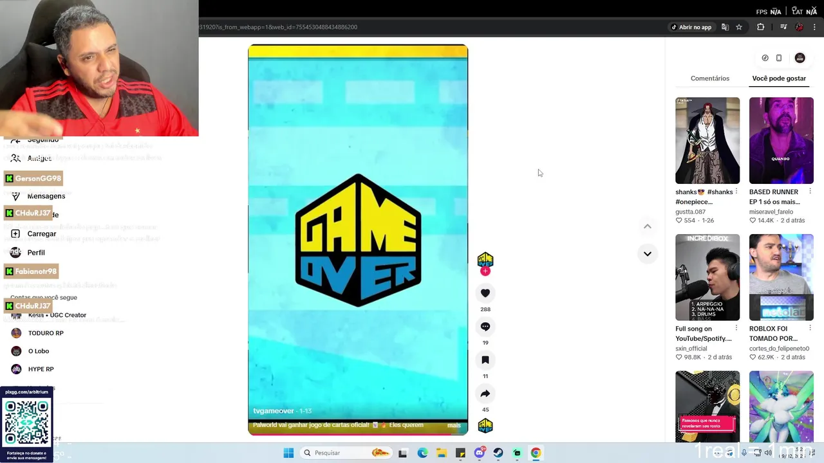
Task: Open the Chrome three-dot menu
Action: pos(815,27)
